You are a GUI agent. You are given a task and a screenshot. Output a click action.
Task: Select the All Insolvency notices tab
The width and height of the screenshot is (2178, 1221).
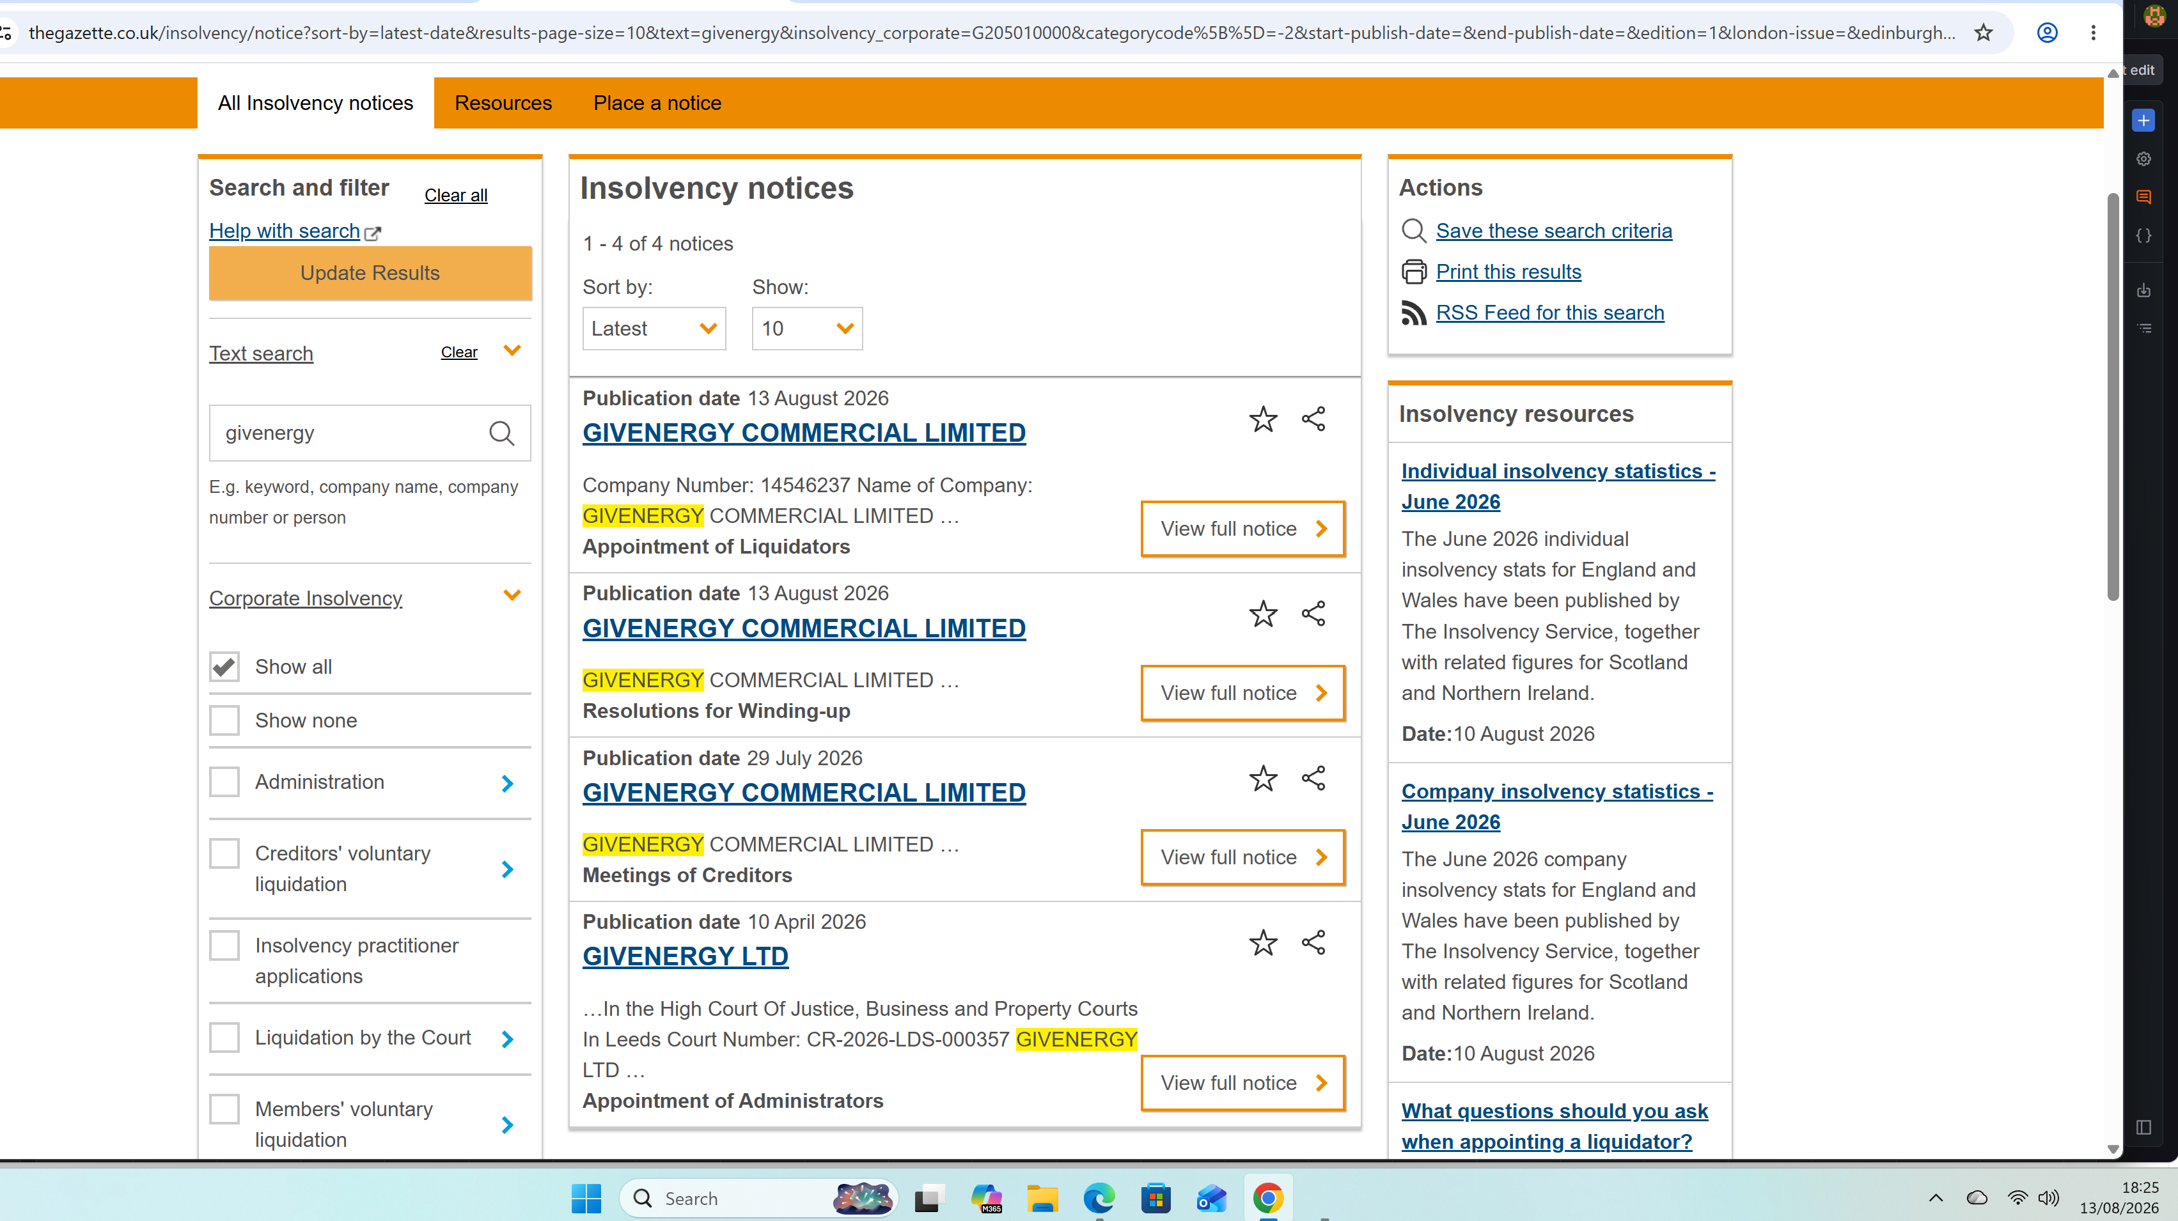[x=315, y=103]
